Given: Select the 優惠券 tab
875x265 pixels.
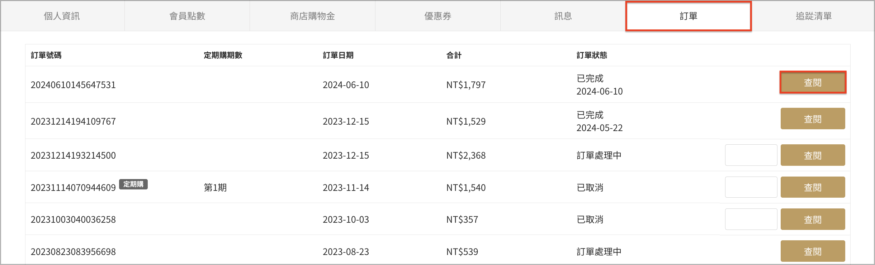Looking at the screenshot, I should point(438,16).
